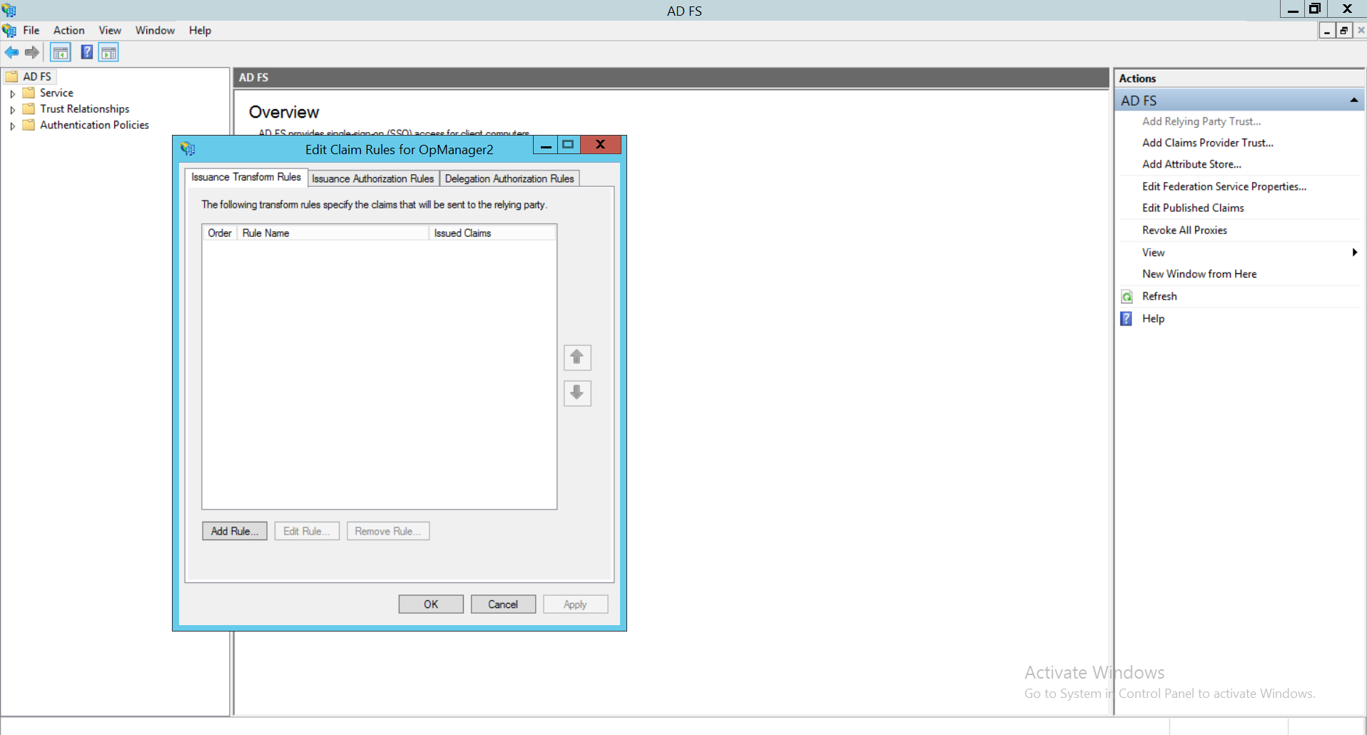Click the Forward navigation arrow icon
Viewport: 1367px width, 735px height.
click(31, 52)
